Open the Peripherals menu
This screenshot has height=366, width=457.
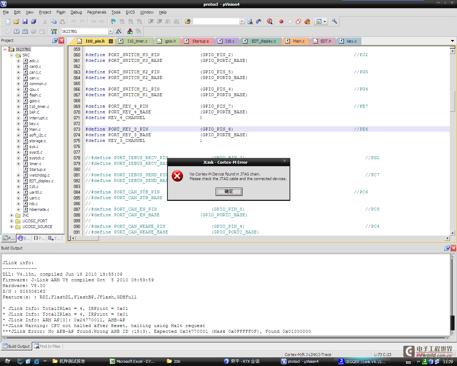coord(96,12)
